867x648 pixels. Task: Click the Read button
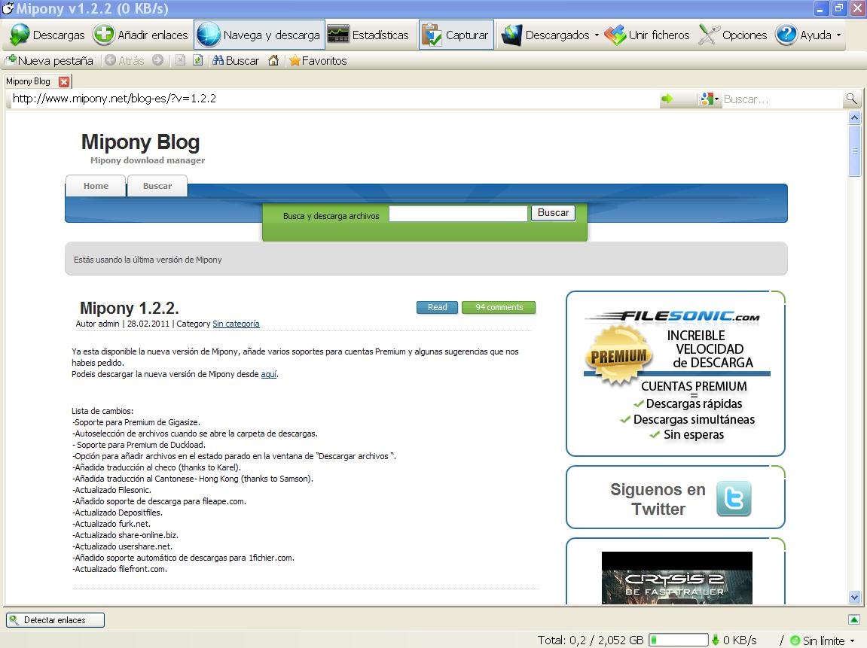point(437,307)
